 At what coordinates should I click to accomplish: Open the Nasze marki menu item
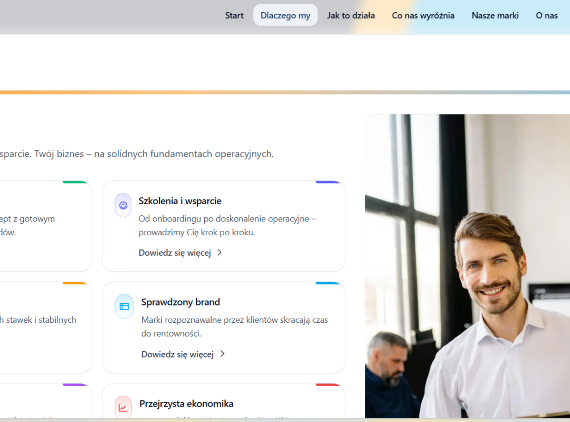(495, 15)
